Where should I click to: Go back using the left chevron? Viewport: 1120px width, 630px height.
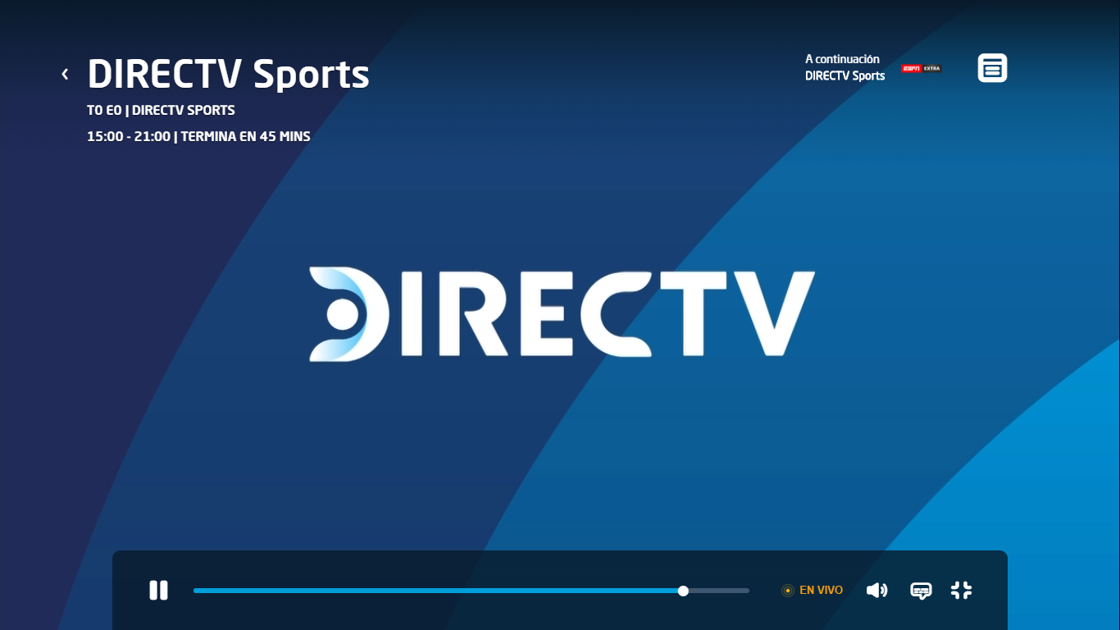(65, 74)
